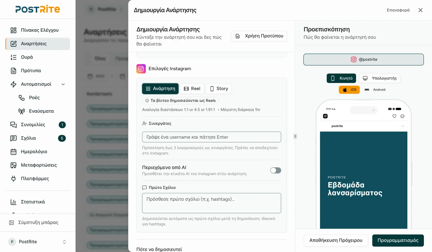432x252 pixels.
Task: Click the Ροές flow icon
Action: [x=22, y=98]
